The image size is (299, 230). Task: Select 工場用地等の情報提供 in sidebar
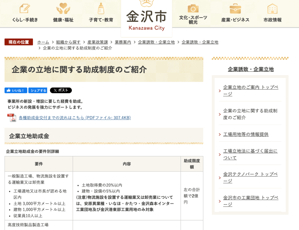246,134
